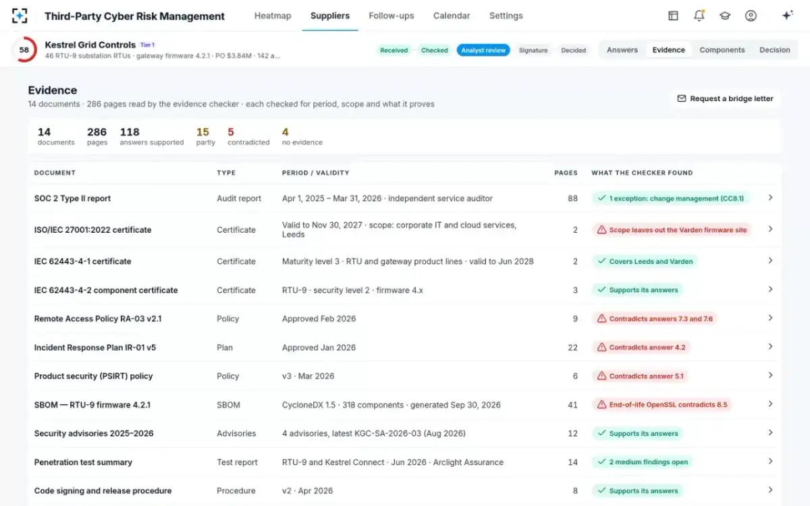The height and width of the screenshot is (506, 810).
Task: Click the 14 documents stat
Action: 56,136
